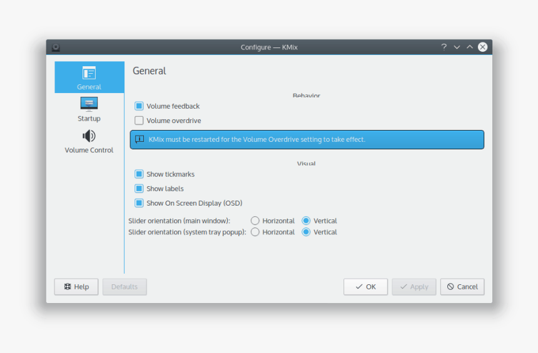
Task: Select Horizontal for main window slider orientation
Action: pyautogui.click(x=255, y=221)
